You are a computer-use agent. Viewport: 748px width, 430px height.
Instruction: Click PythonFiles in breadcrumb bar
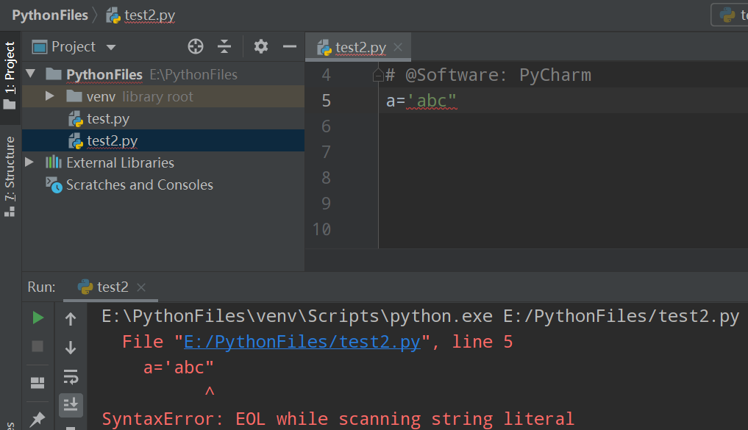pyautogui.click(x=50, y=15)
